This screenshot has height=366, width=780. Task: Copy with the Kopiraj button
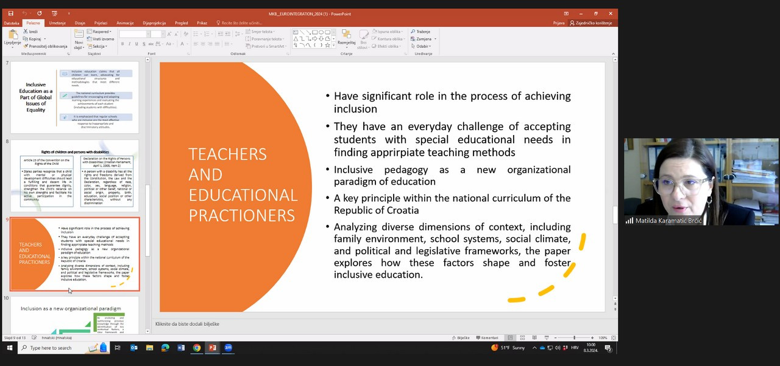click(34, 39)
